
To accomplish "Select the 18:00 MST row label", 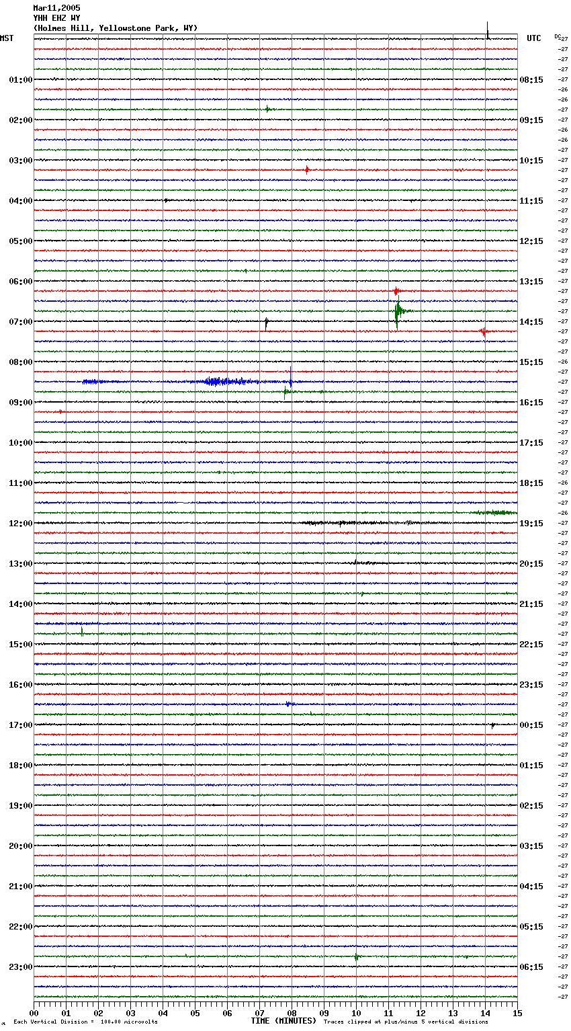I will click(21, 766).
